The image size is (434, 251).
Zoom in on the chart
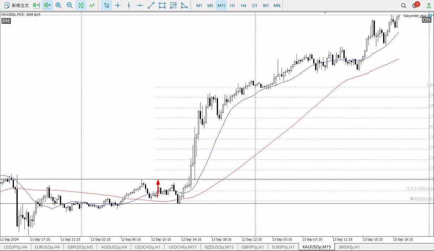[x=59, y=5]
